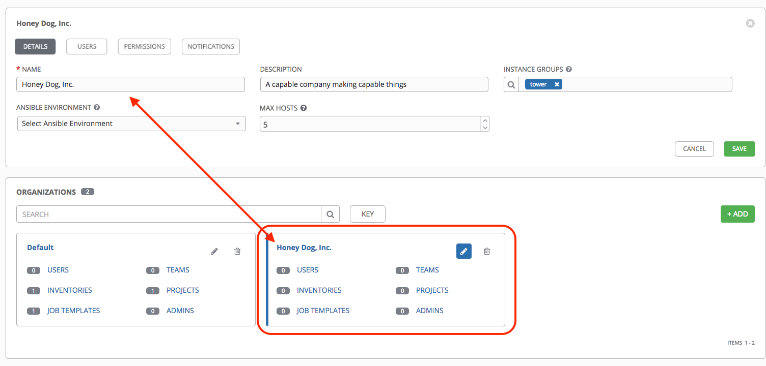Click the edit pencil for Honey Dog, Inc.
This screenshot has width=766, height=366.
463,251
